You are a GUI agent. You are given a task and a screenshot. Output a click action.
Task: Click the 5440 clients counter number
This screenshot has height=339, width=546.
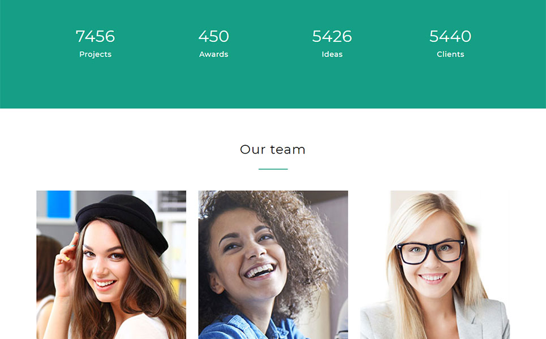(450, 37)
